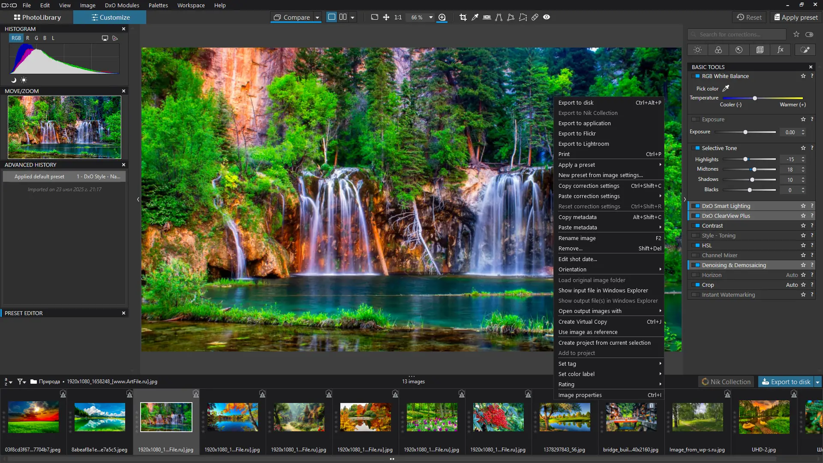Open the Color corrections palette icon
Screen dimensions: 823x463
718,50
